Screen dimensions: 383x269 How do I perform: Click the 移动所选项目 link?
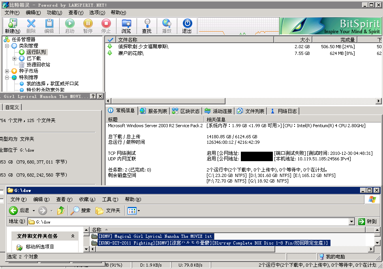pyautogui.click(x=39, y=247)
